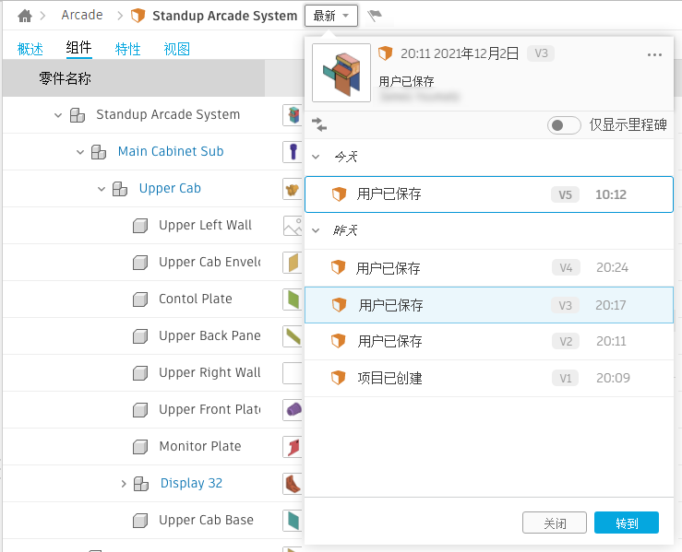This screenshot has width=682, height=552.
Task: Select Upper Cab Base row name
Action: click(206, 521)
